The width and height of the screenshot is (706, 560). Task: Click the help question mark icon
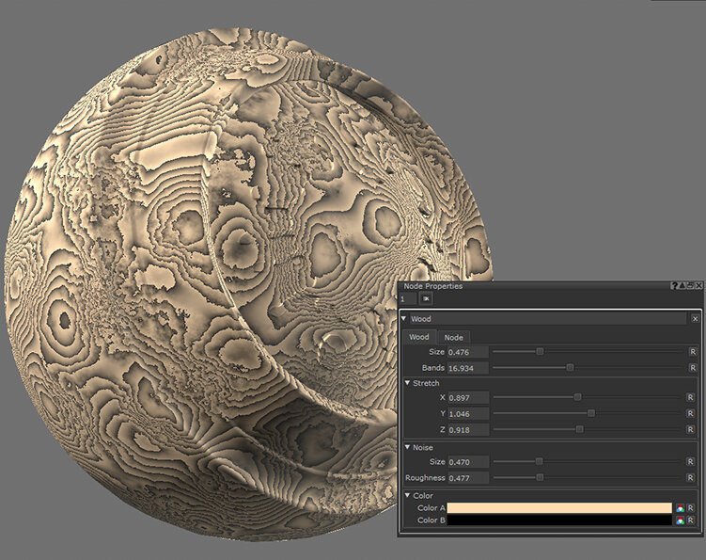[x=674, y=285]
